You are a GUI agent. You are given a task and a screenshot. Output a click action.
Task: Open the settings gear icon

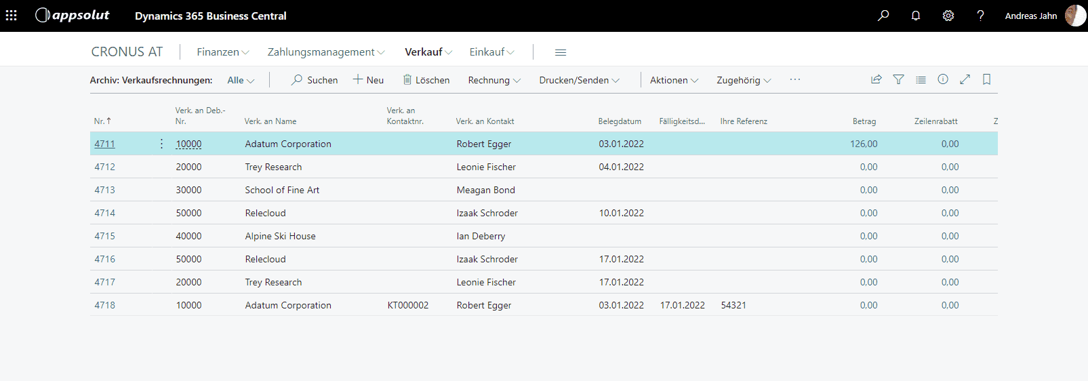(948, 16)
